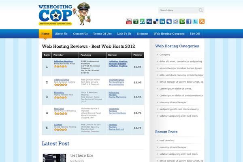Open the Review HostGator link
Viewport: 243px width, 162px height.
[x=117, y=113]
